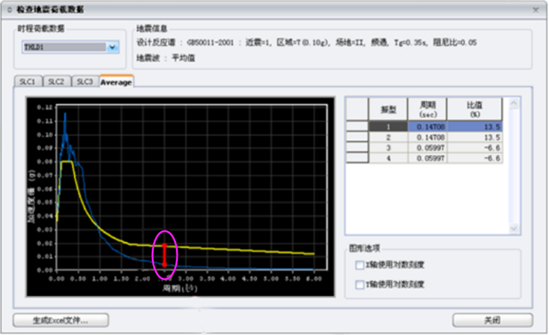Image resolution: width=549 pixels, height=335 pixels.
Task: Click the blue spectrum curve peak
Action: pyautogui.click(x=65, y=114)
